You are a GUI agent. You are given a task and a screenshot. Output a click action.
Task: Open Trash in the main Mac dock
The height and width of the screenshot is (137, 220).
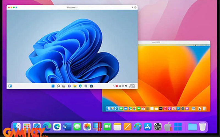click(202, 127)
